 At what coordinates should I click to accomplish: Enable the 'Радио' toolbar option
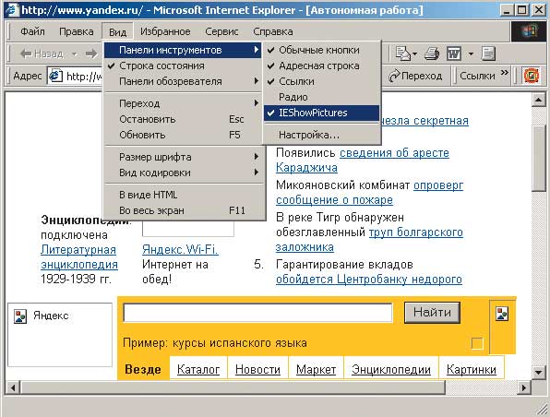click(322, 97)
